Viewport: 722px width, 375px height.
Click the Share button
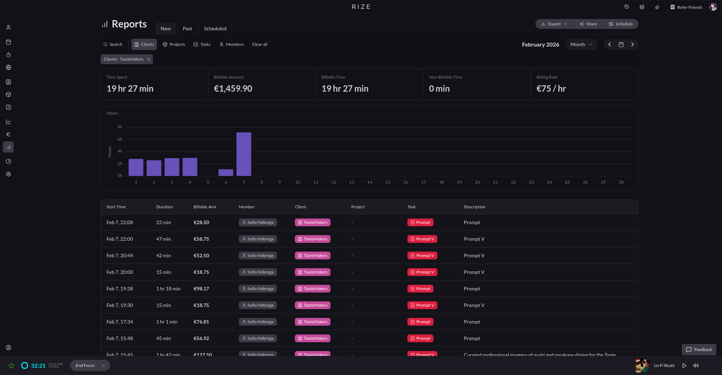[x=588, y=24]
